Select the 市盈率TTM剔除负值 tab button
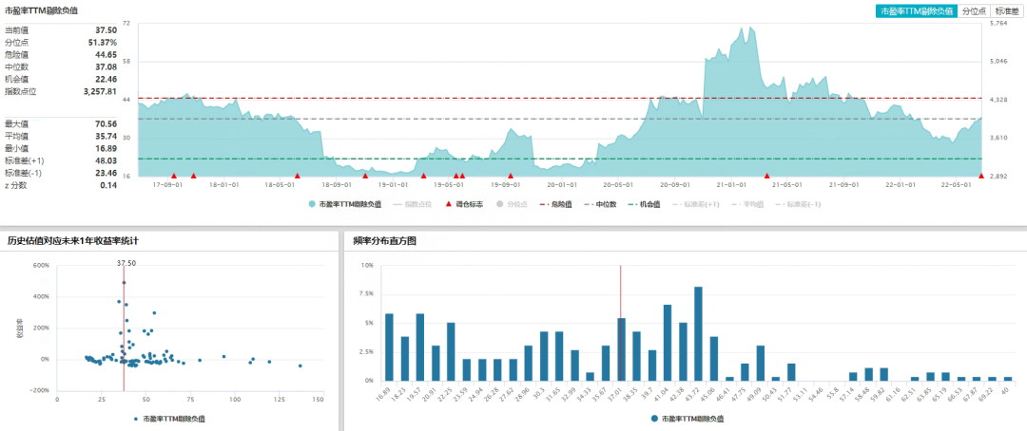 click(x=917, y=11)
